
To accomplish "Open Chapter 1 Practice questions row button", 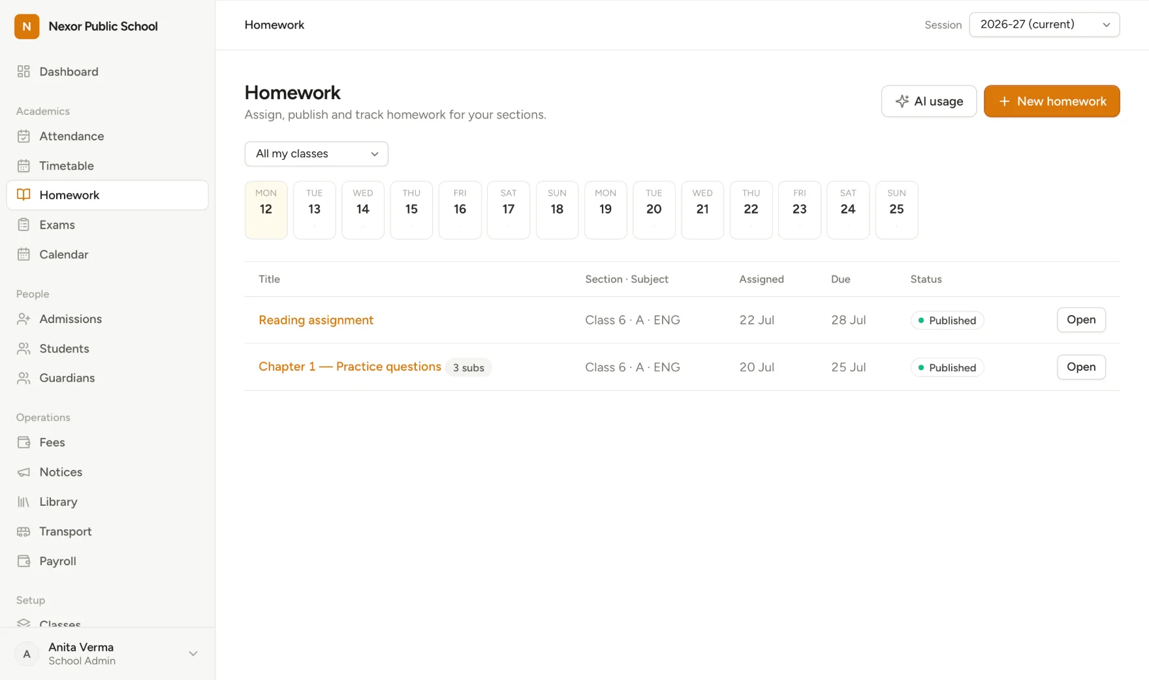I will [x=1081, y=367].
